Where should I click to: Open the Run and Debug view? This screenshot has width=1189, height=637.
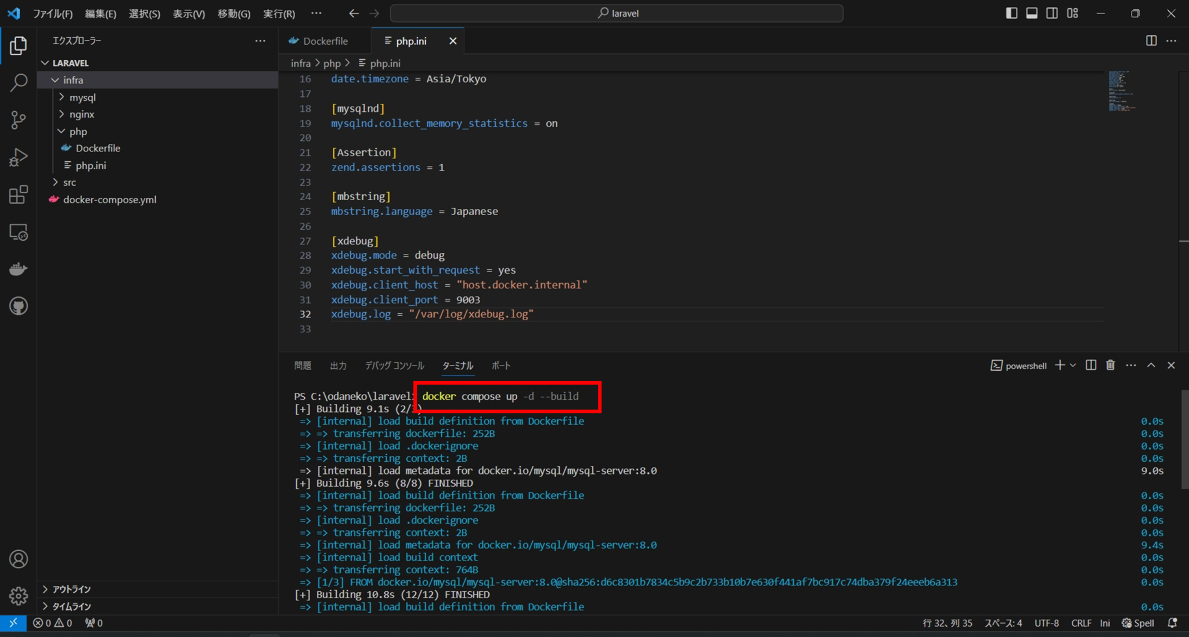19,157
